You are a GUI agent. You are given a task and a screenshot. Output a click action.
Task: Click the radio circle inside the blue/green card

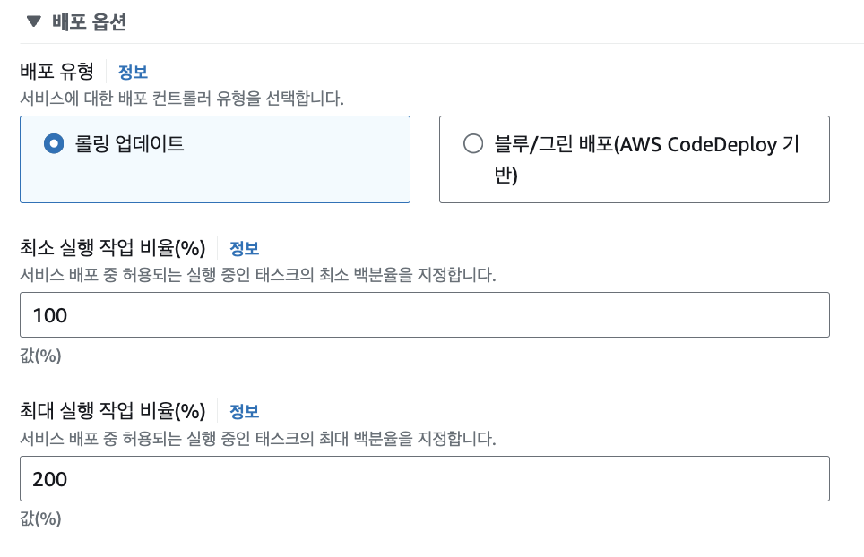pos(472,141)
